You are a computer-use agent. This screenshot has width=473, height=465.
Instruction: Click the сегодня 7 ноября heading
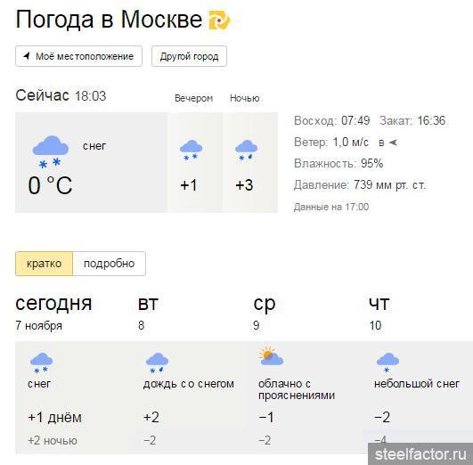53,313
